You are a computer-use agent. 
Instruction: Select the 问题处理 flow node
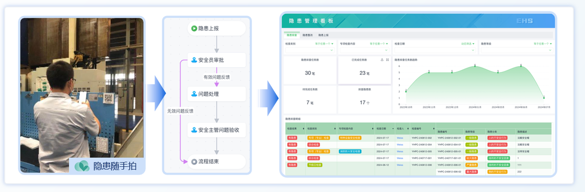(217, 94)
